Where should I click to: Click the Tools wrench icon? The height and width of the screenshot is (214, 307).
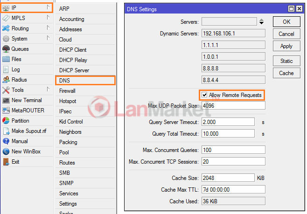pyautogui.click(x=6, y=90)
